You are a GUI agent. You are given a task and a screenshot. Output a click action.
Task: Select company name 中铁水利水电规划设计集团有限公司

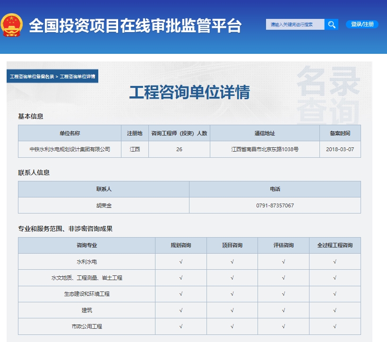tap(70, 149)
